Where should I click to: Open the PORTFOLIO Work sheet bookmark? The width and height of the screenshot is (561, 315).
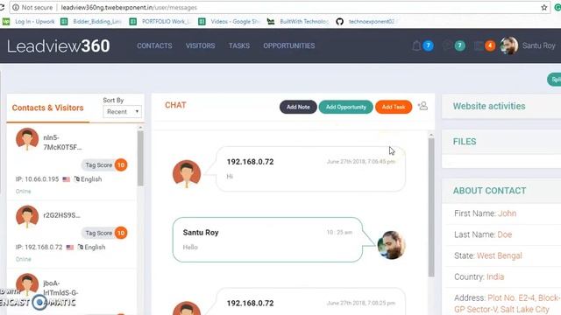click(160, 21)
